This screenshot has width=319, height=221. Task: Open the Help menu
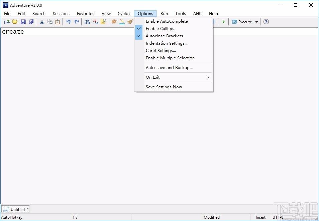coord(213,14)
